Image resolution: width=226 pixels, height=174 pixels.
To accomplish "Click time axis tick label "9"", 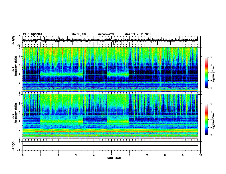I will [x=183, y=155].
